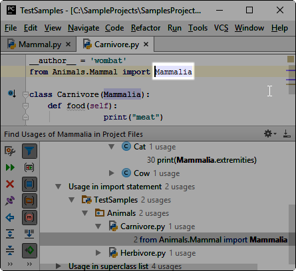Viewport: 296px width, 271px height.
Task: Toggle the blue funnel filter button
Action: (x=29, y=151)
